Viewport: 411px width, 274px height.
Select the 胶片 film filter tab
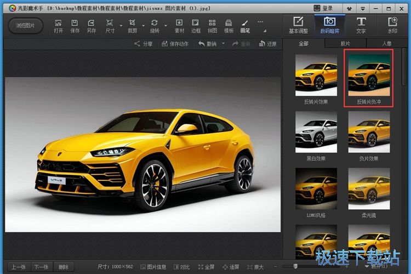pyautogui.click(x=345, y=43)
